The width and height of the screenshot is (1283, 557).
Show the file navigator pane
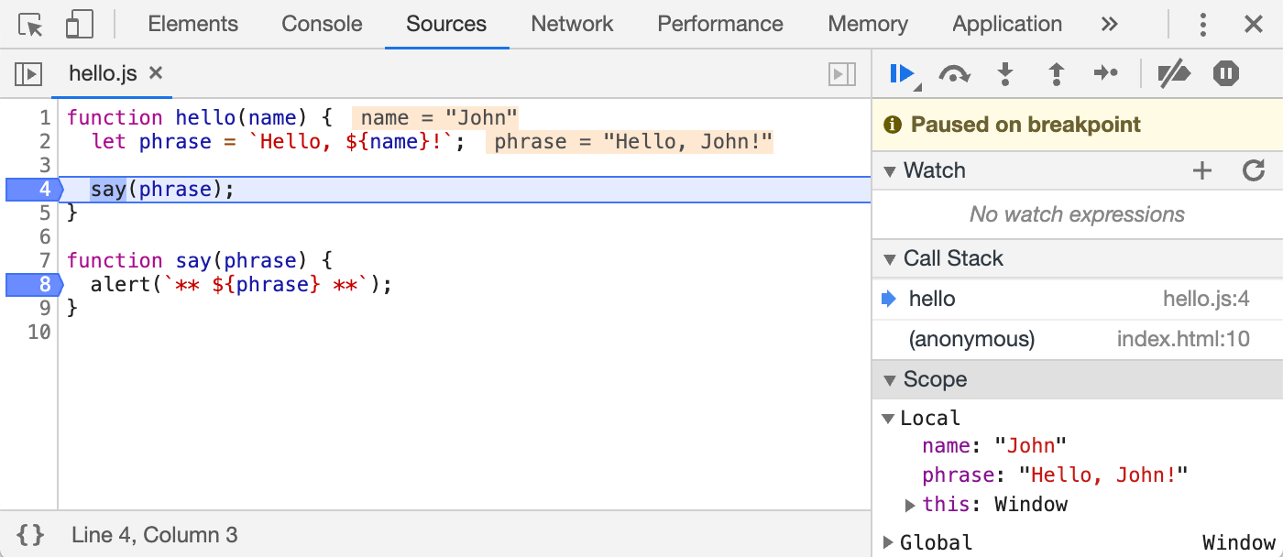tap(29, 73)
